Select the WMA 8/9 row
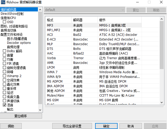The width and height of the screenshot is (167, 129). coord(94,77)
